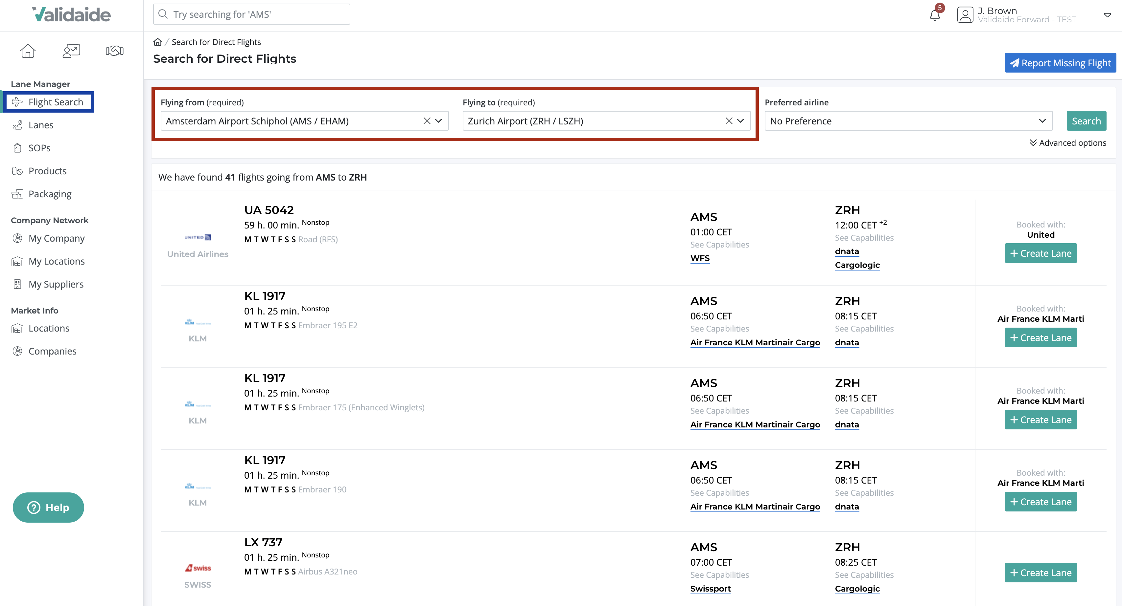Go to My Locations
1122x606 pixels.
[x=57, y=261]
